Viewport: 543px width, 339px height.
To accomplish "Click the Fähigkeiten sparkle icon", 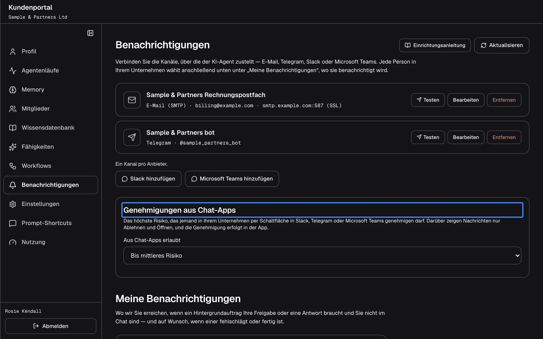I will pyautogui.click(x=13, y=147).
